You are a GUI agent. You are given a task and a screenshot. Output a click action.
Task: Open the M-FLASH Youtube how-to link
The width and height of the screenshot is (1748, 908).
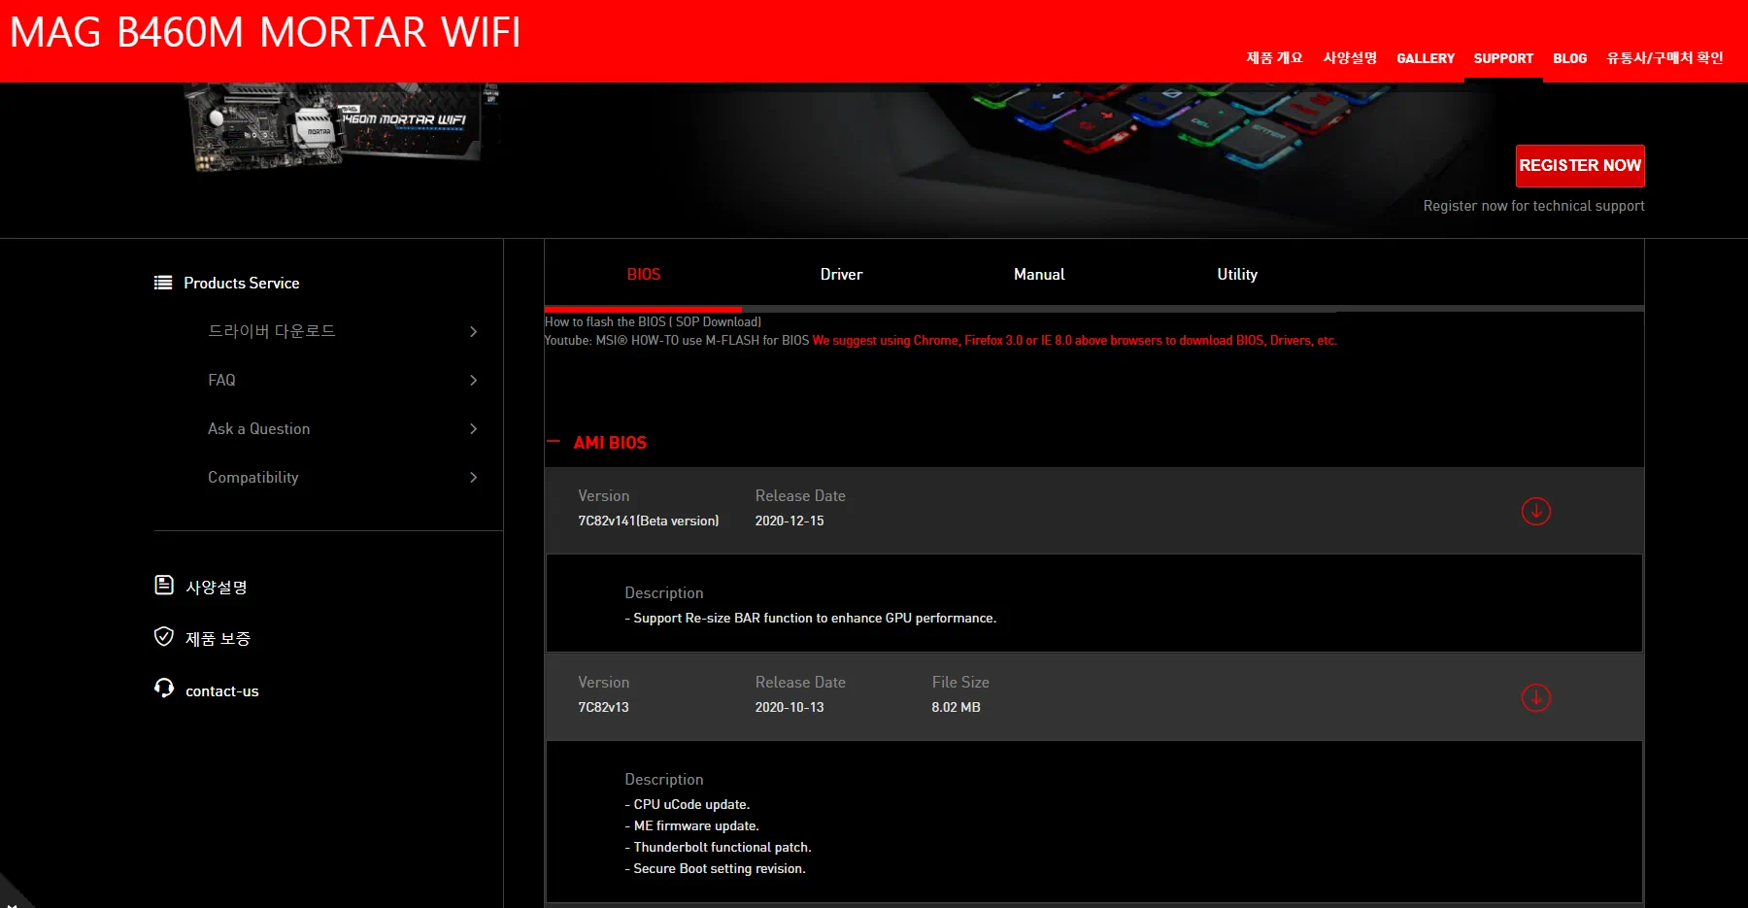pyautogui.click(x=677, y=340)
